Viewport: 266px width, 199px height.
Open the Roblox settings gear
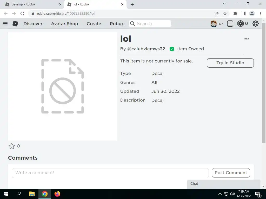coord(256,24)
